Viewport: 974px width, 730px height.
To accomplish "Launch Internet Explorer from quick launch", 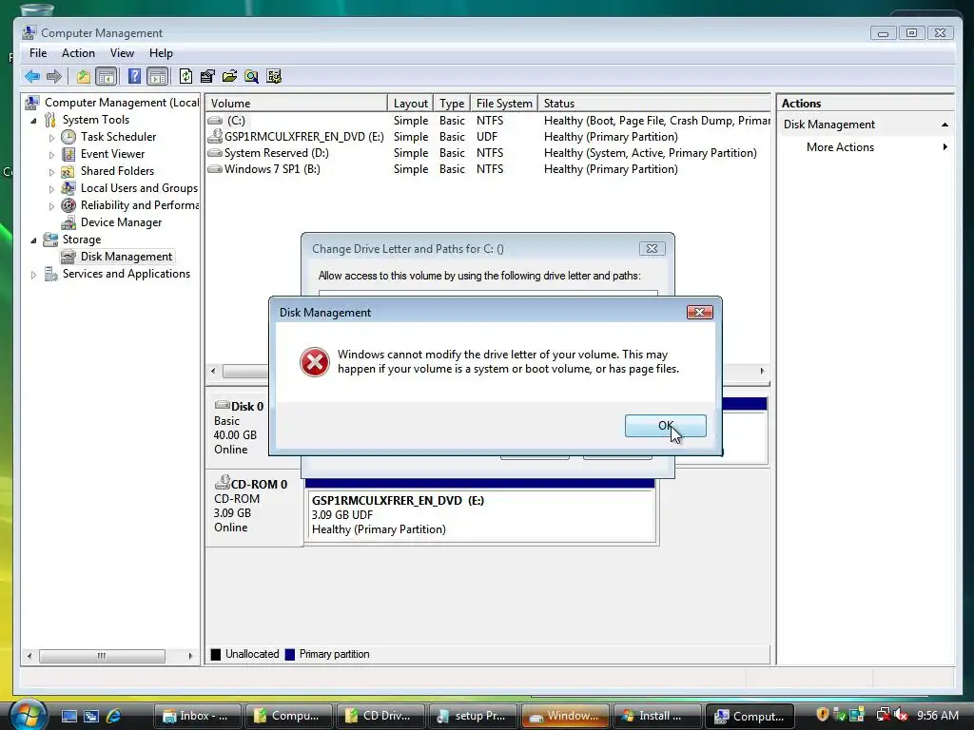I will point(114,717).
